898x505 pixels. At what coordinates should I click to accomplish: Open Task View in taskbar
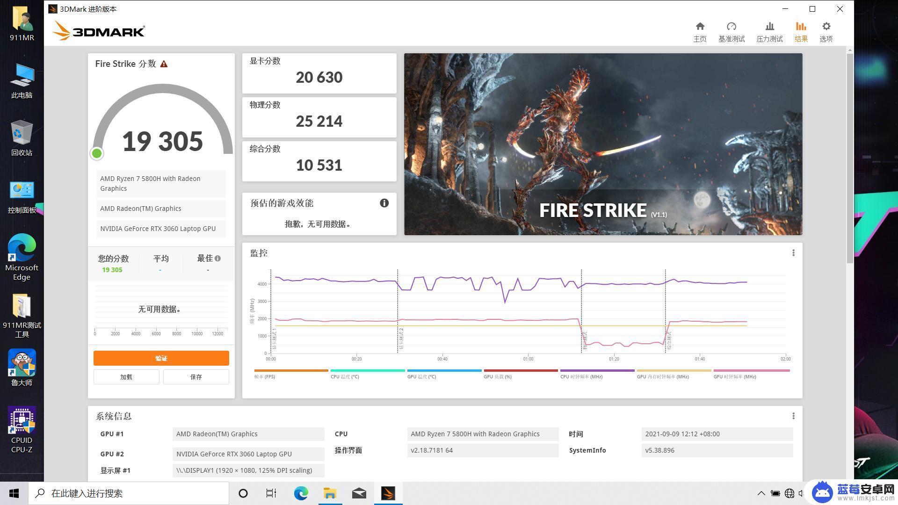(271, 493)
